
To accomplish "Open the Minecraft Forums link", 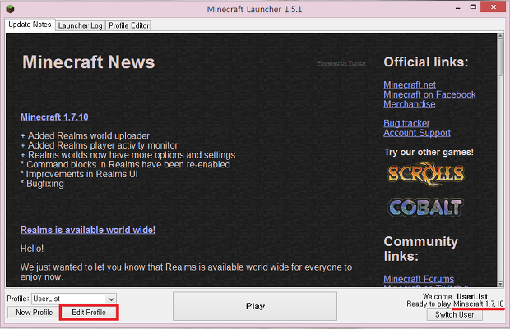I will (x=419, y=279).
